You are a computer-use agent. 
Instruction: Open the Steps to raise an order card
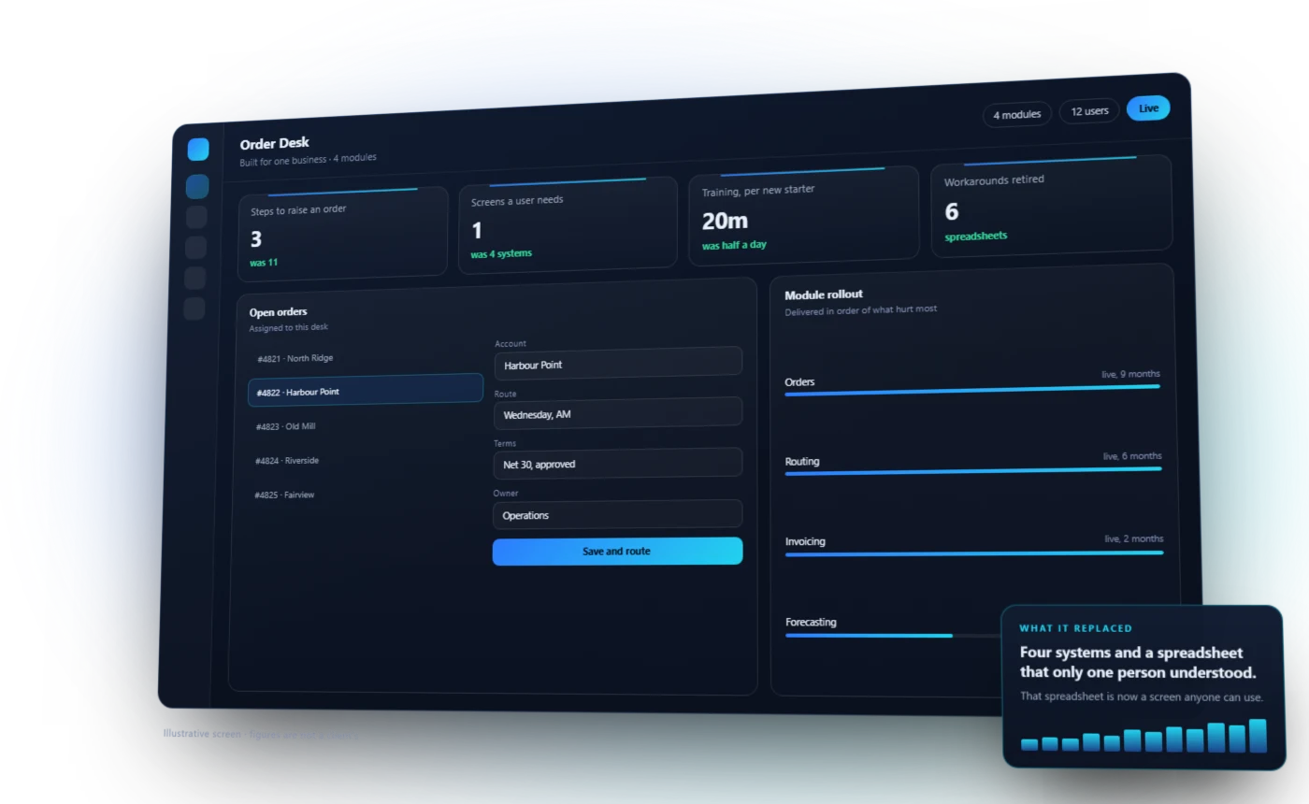coord(342,233)
